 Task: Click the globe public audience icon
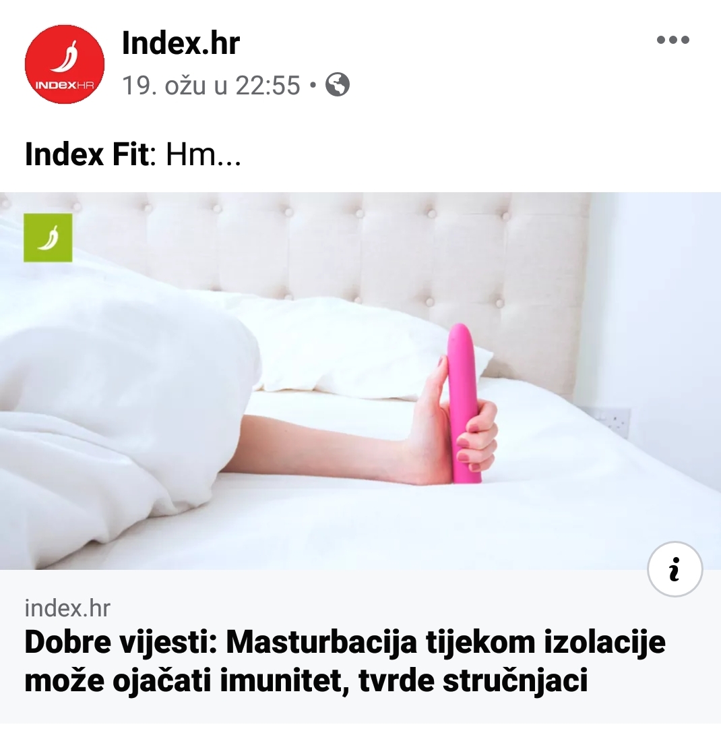click(x=338, y=84)
